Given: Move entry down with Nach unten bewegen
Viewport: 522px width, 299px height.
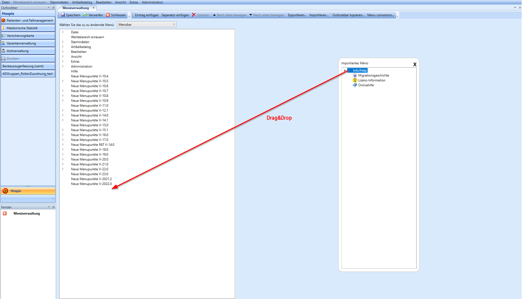Looking at the screenshot, I should coord(267,15).
